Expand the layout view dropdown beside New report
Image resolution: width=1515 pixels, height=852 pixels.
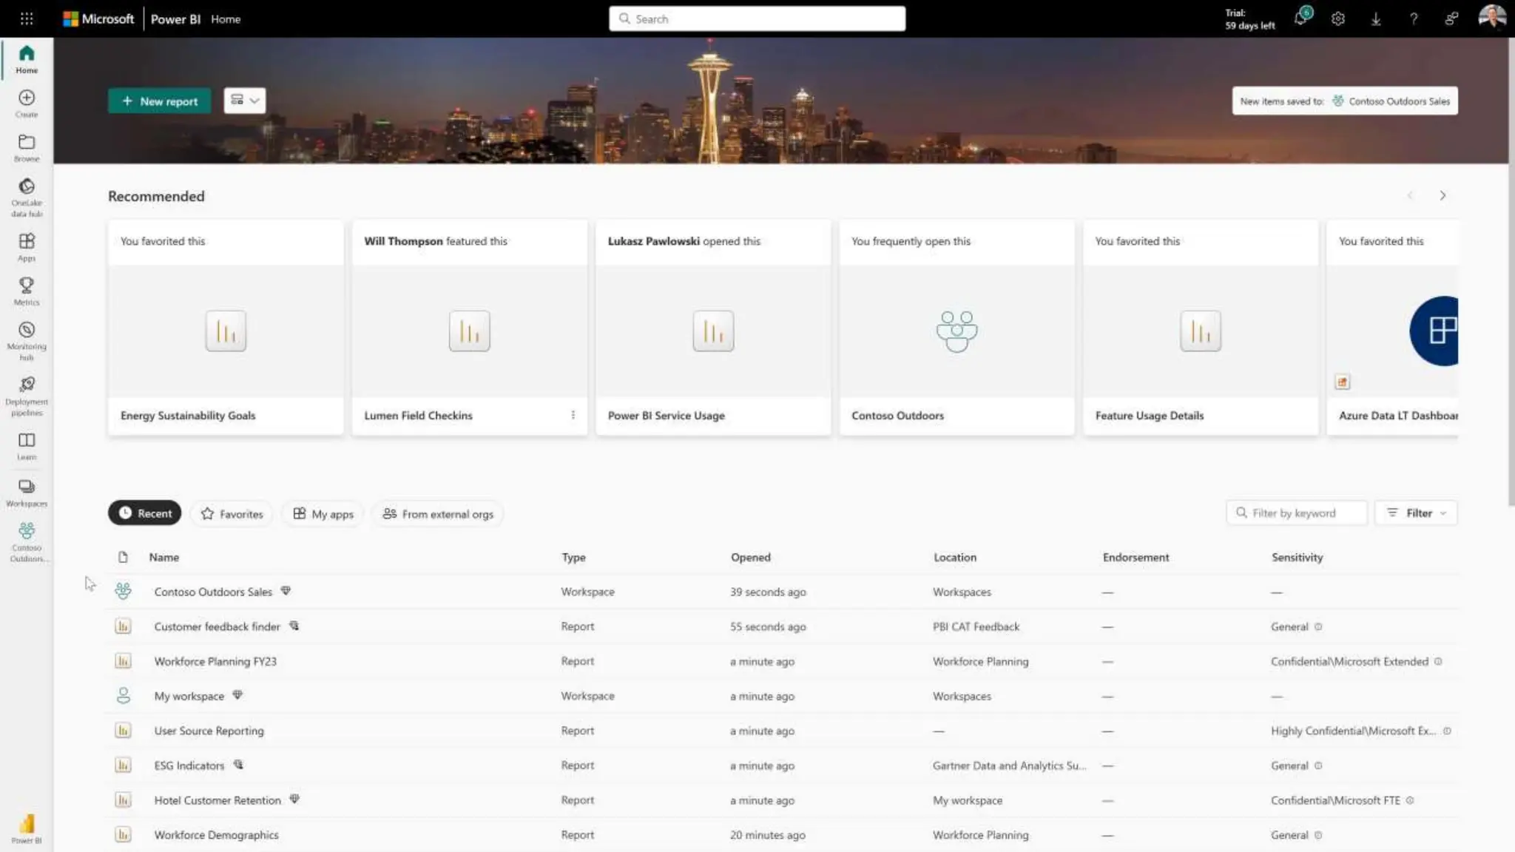pyautogui.click(x=245, y=101)
